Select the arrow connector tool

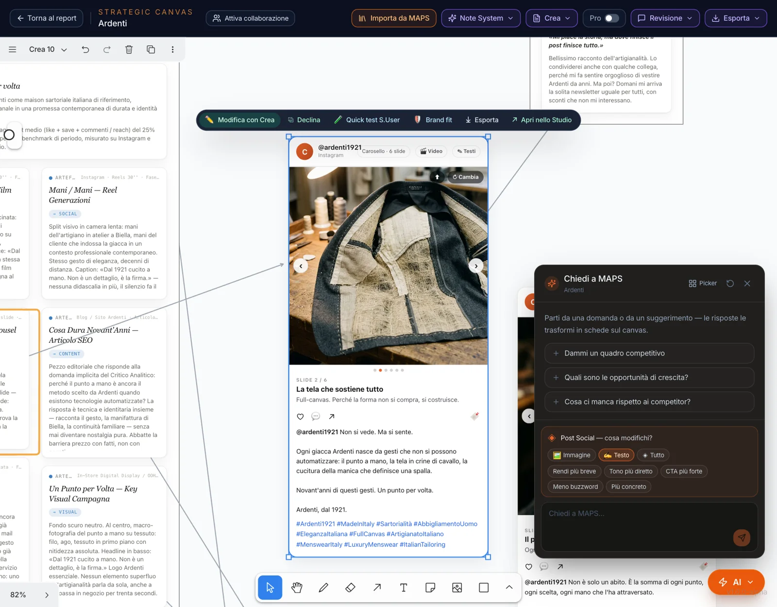[x=377, y=588]
